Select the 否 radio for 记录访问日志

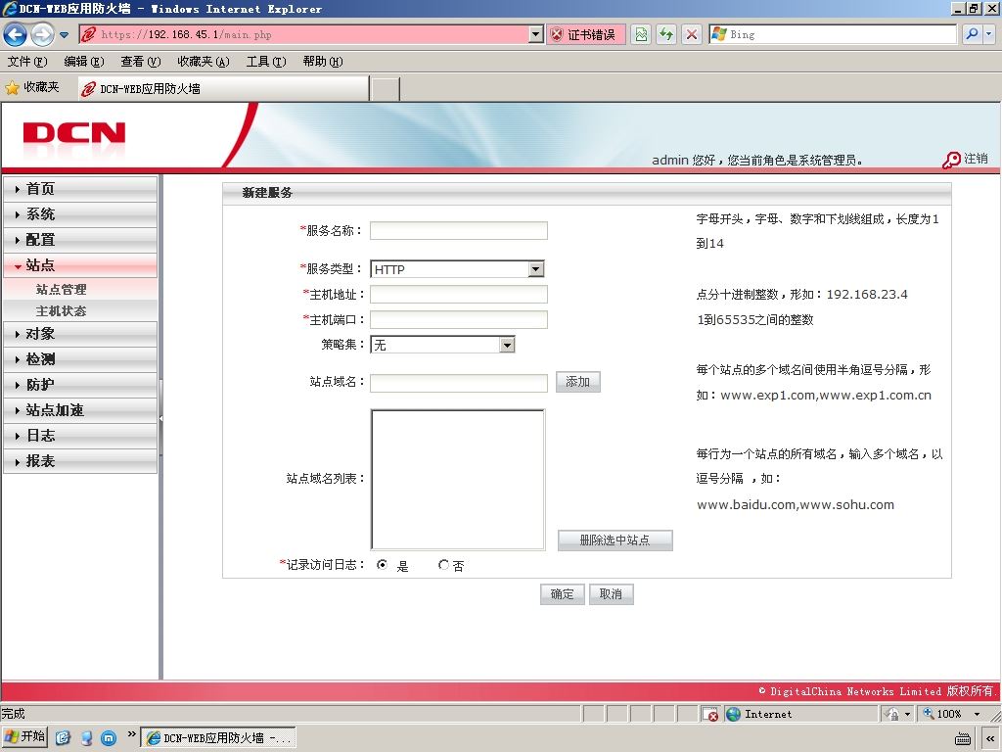pyautogui.click(x=443, y=565)
